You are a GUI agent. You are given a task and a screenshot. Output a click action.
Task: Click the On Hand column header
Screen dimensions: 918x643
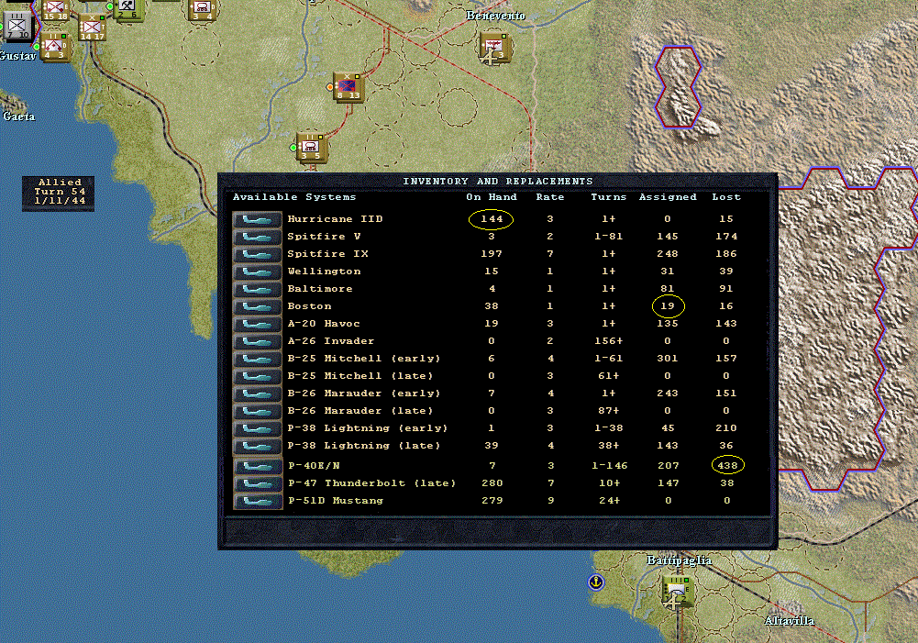click(x=492, y=197)
